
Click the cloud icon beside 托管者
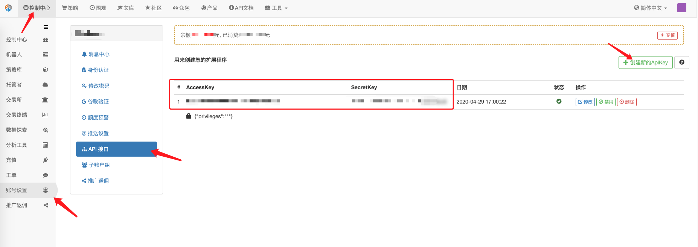click(x=46, y=85)
